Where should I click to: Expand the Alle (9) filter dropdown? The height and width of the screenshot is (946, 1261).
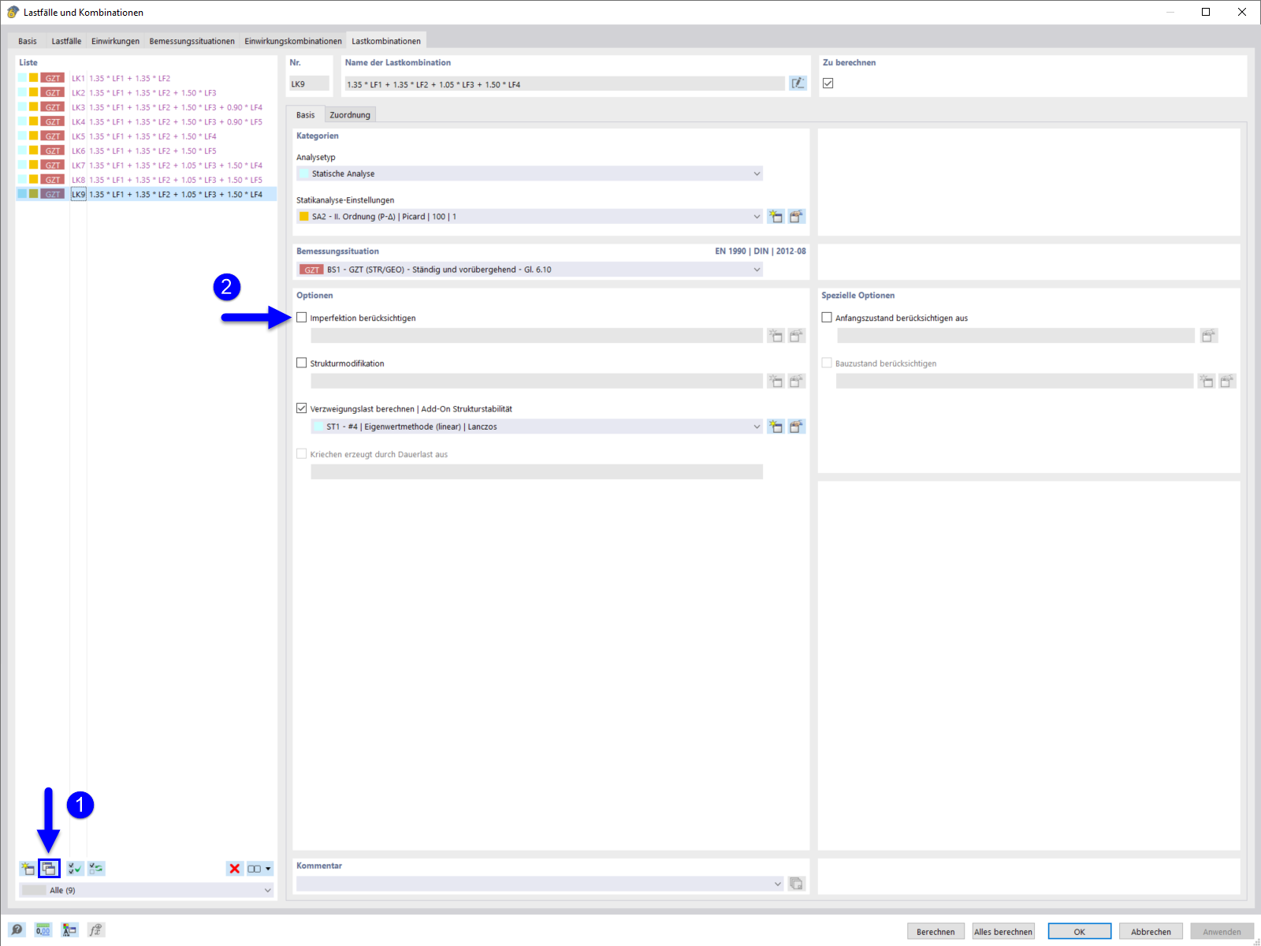coord(266,889)
